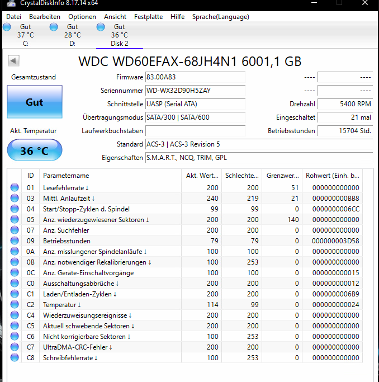Select the D: disk tab

point(72,35)
